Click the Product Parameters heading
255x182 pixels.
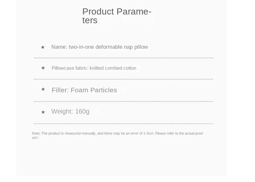117,16
